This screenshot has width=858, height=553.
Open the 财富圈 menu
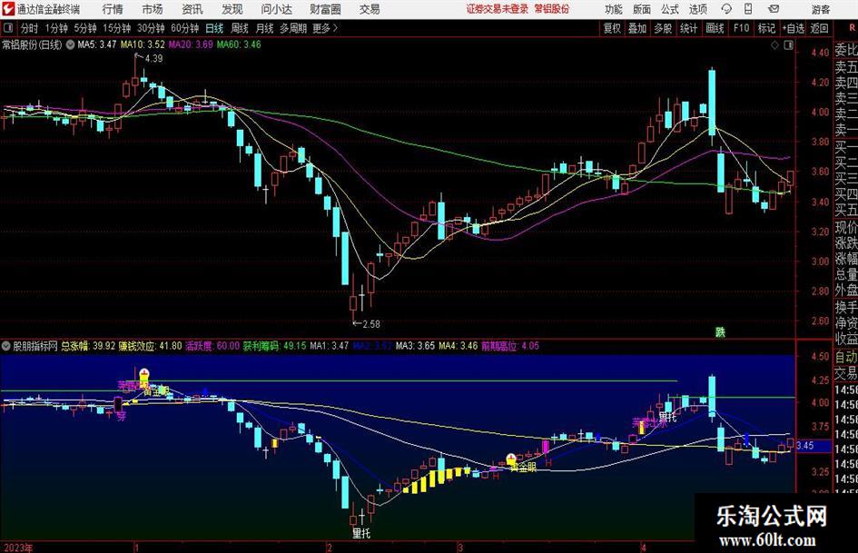[x=325, y=9]
